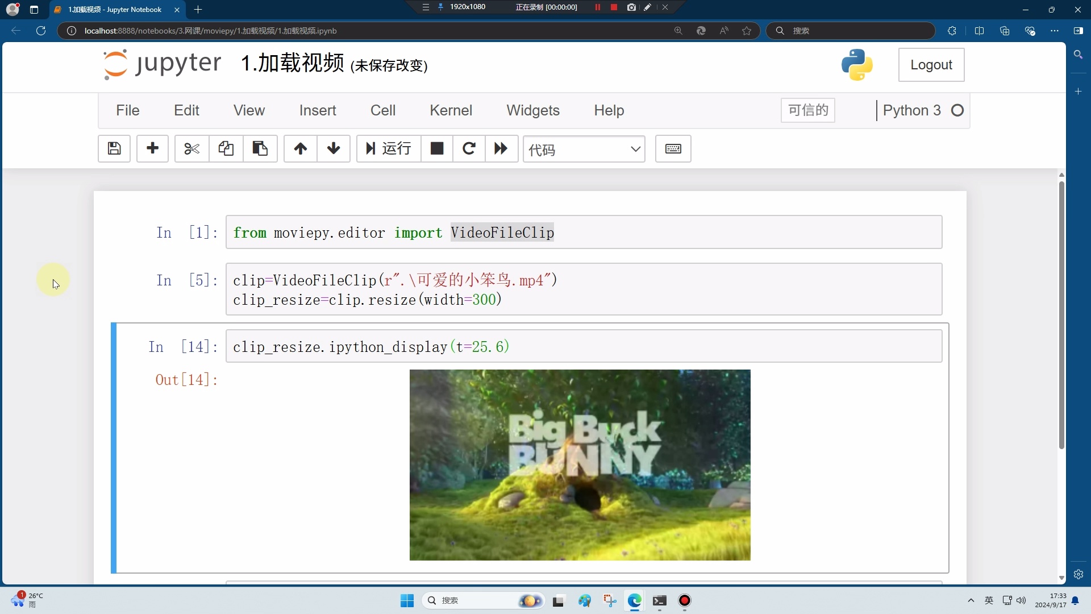Toggle read aloud icon in address bar
1091x614 pixels.
click(724, 31)
